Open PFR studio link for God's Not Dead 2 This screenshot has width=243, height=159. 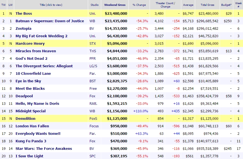click(x=93, y=59)
